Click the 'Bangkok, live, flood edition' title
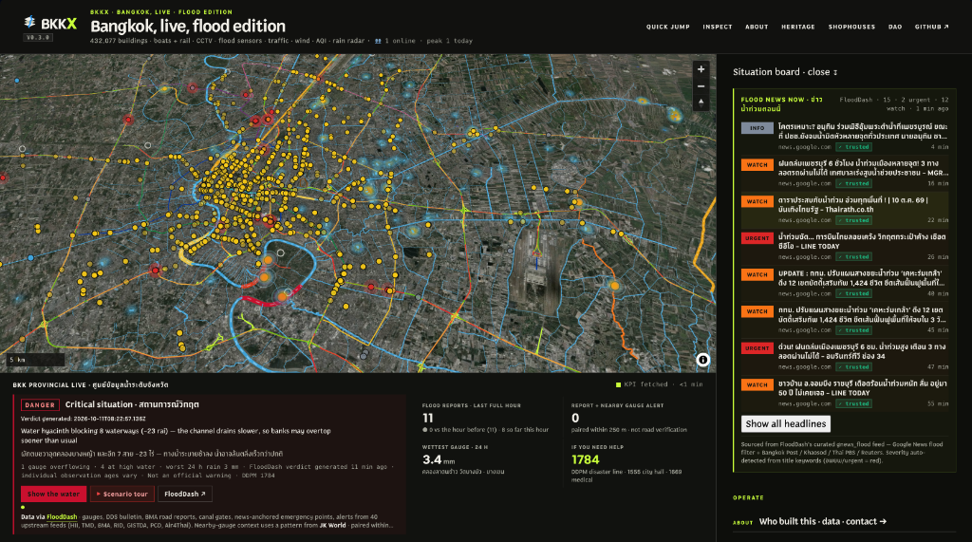This screenshot has width=972, height=542. [x=188, y=26]
